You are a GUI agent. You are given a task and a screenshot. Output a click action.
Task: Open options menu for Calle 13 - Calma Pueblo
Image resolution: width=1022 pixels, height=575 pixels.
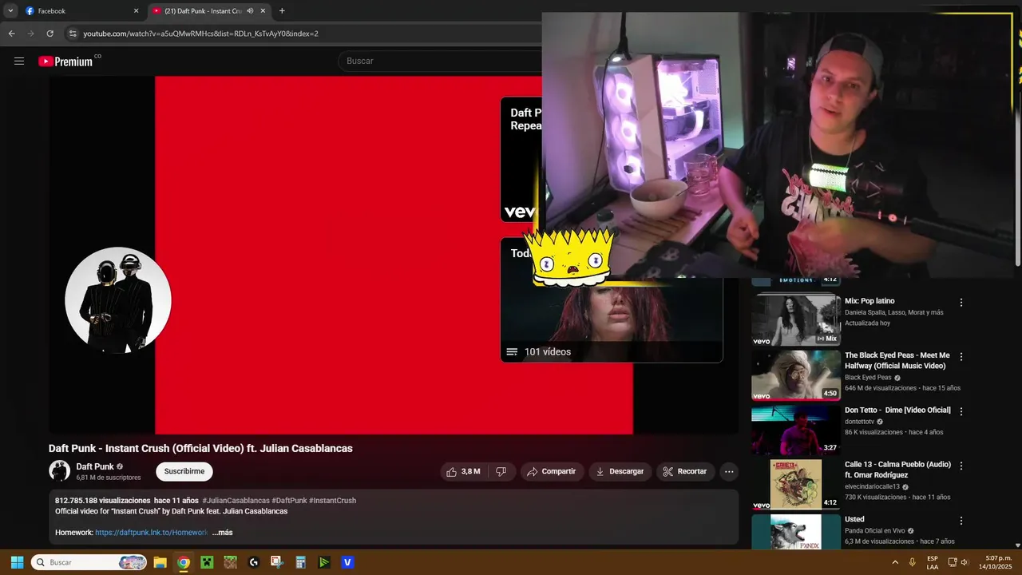tap(961, 466)
